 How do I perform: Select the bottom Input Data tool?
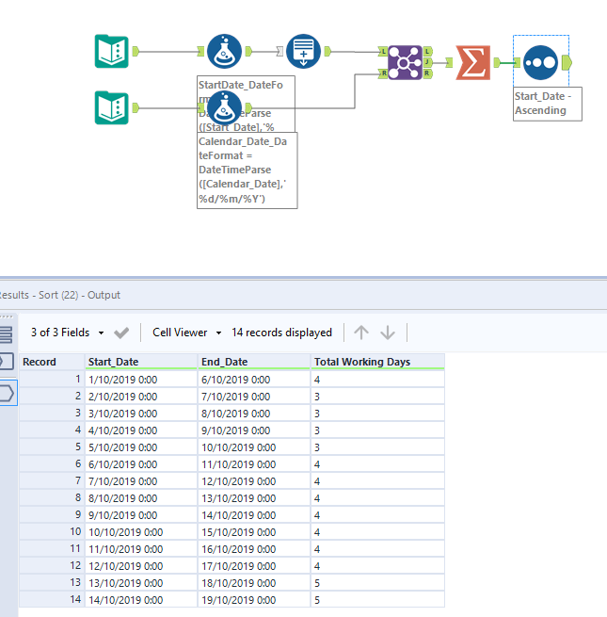pos(112,107)
